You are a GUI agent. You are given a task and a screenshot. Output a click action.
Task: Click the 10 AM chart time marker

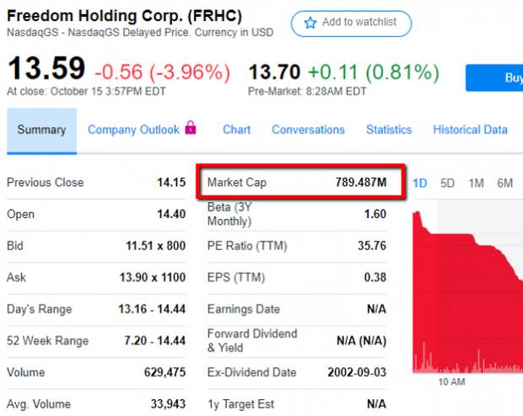tap(451, 381)
